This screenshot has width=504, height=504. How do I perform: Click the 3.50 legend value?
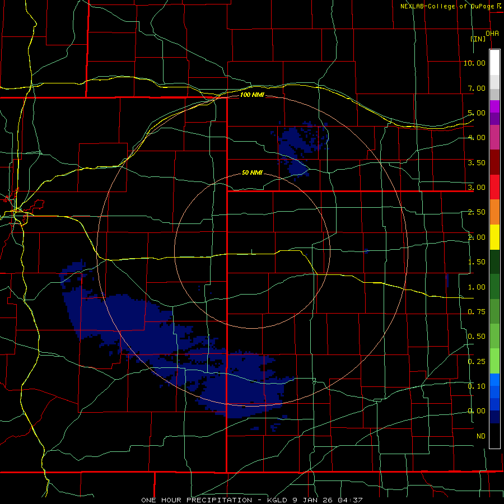click(477, 162)
